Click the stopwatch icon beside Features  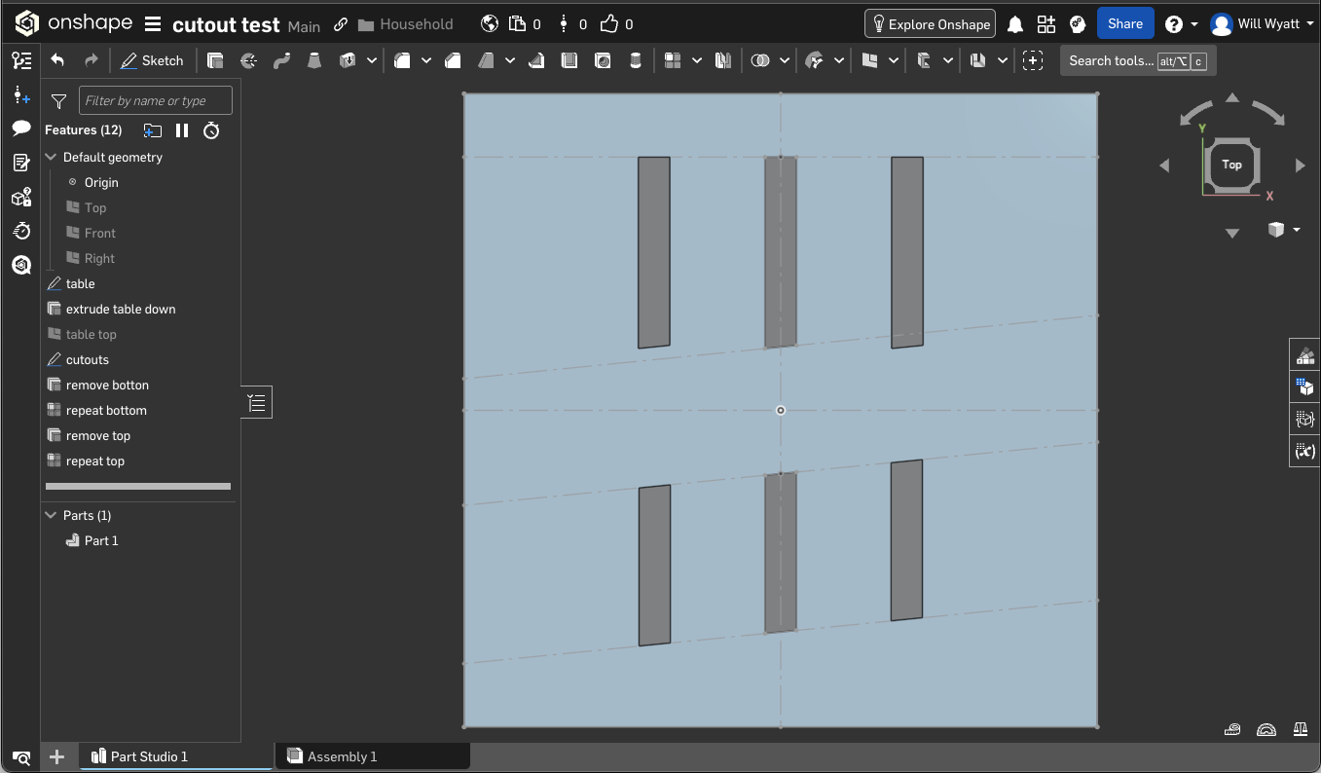click(211, 130)
